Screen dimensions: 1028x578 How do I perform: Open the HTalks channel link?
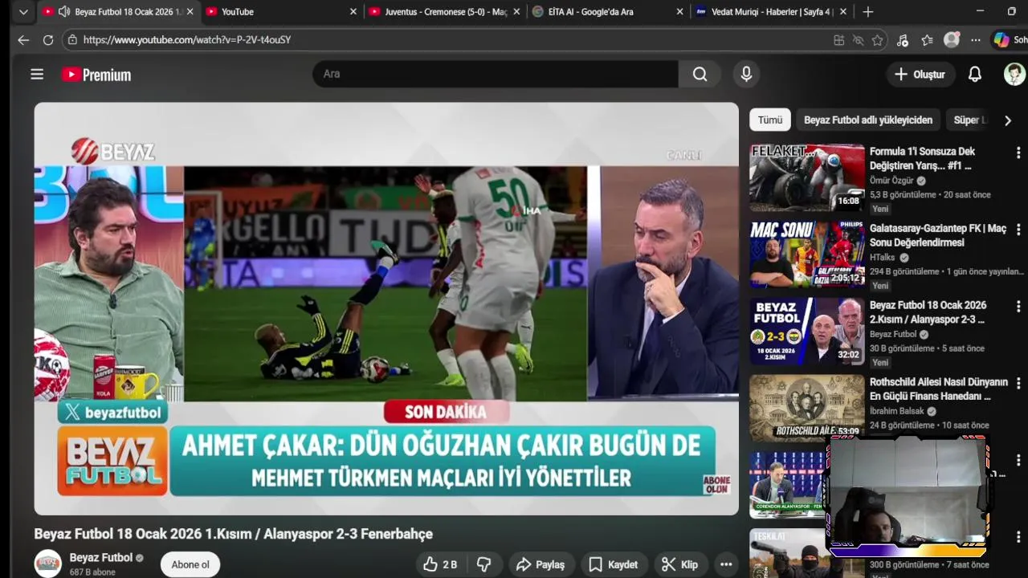coord(883,258)
